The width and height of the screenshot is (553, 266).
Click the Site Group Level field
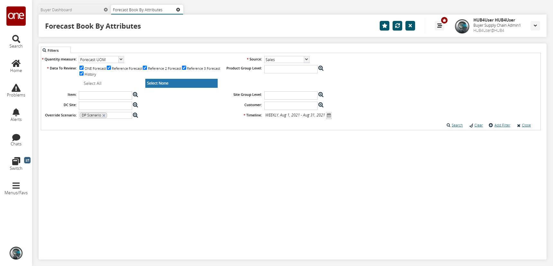coord(291,95)
